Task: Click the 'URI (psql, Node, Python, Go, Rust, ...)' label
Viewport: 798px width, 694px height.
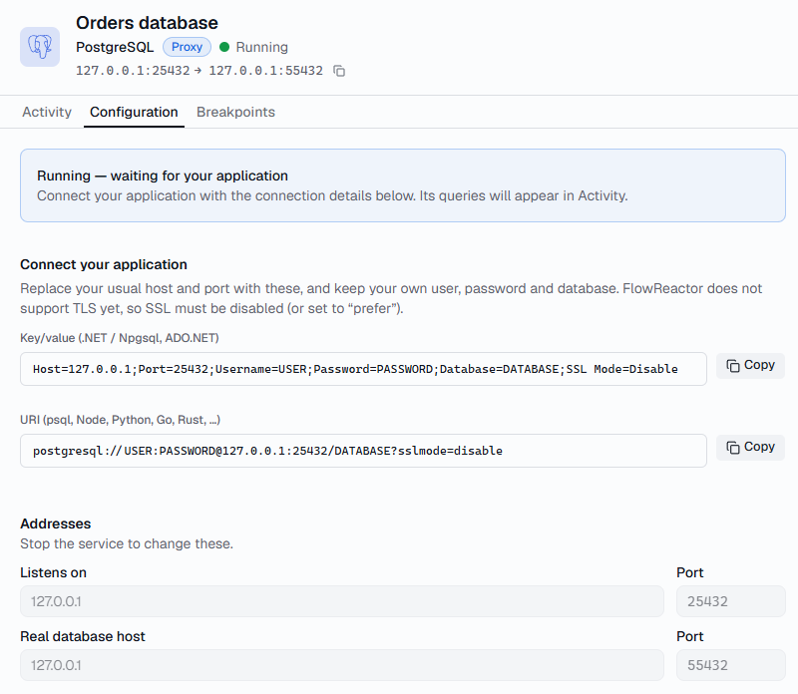Action: [120, 420]
